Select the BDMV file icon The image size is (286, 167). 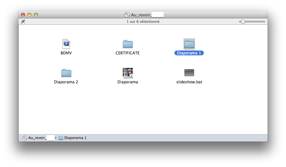coord(66,44)
